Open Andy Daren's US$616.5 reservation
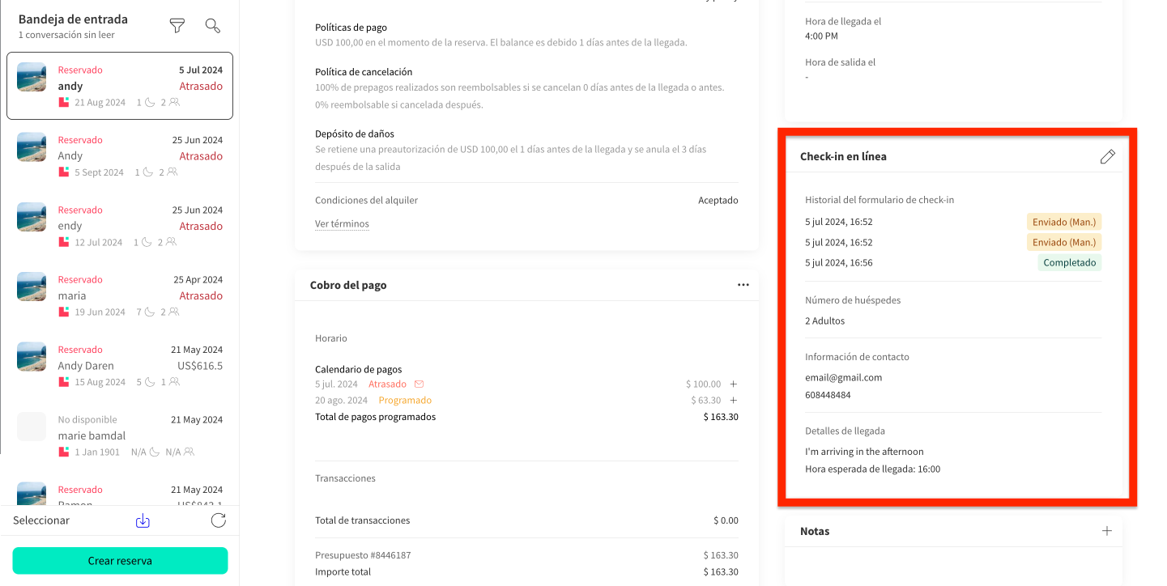 (x=120, y=365)
